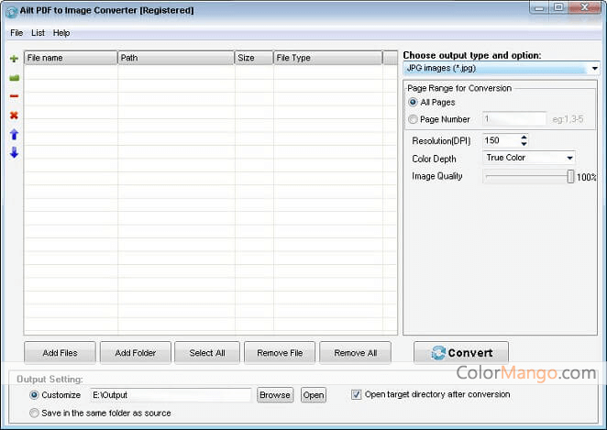Click Browse to choose output folder
Screen dimensions: 607x430
(x=275, y=395)
